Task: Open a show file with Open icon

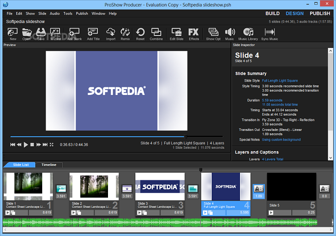Action: coord(26,34)
